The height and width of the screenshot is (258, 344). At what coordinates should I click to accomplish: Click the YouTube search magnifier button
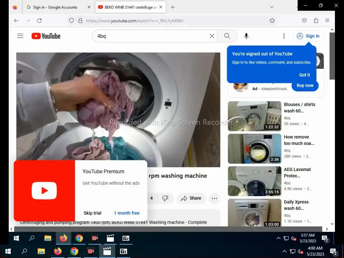(x=227, y=36)
